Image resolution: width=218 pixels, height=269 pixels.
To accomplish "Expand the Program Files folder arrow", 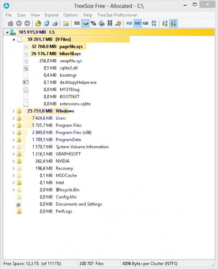I will (14, 126).
